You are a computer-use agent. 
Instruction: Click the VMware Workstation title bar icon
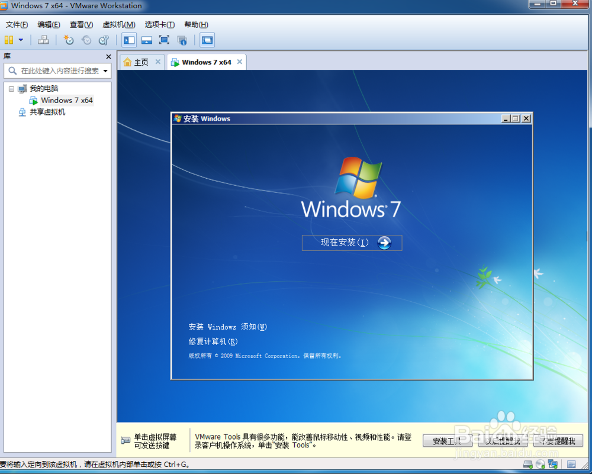tap(4, 5)
